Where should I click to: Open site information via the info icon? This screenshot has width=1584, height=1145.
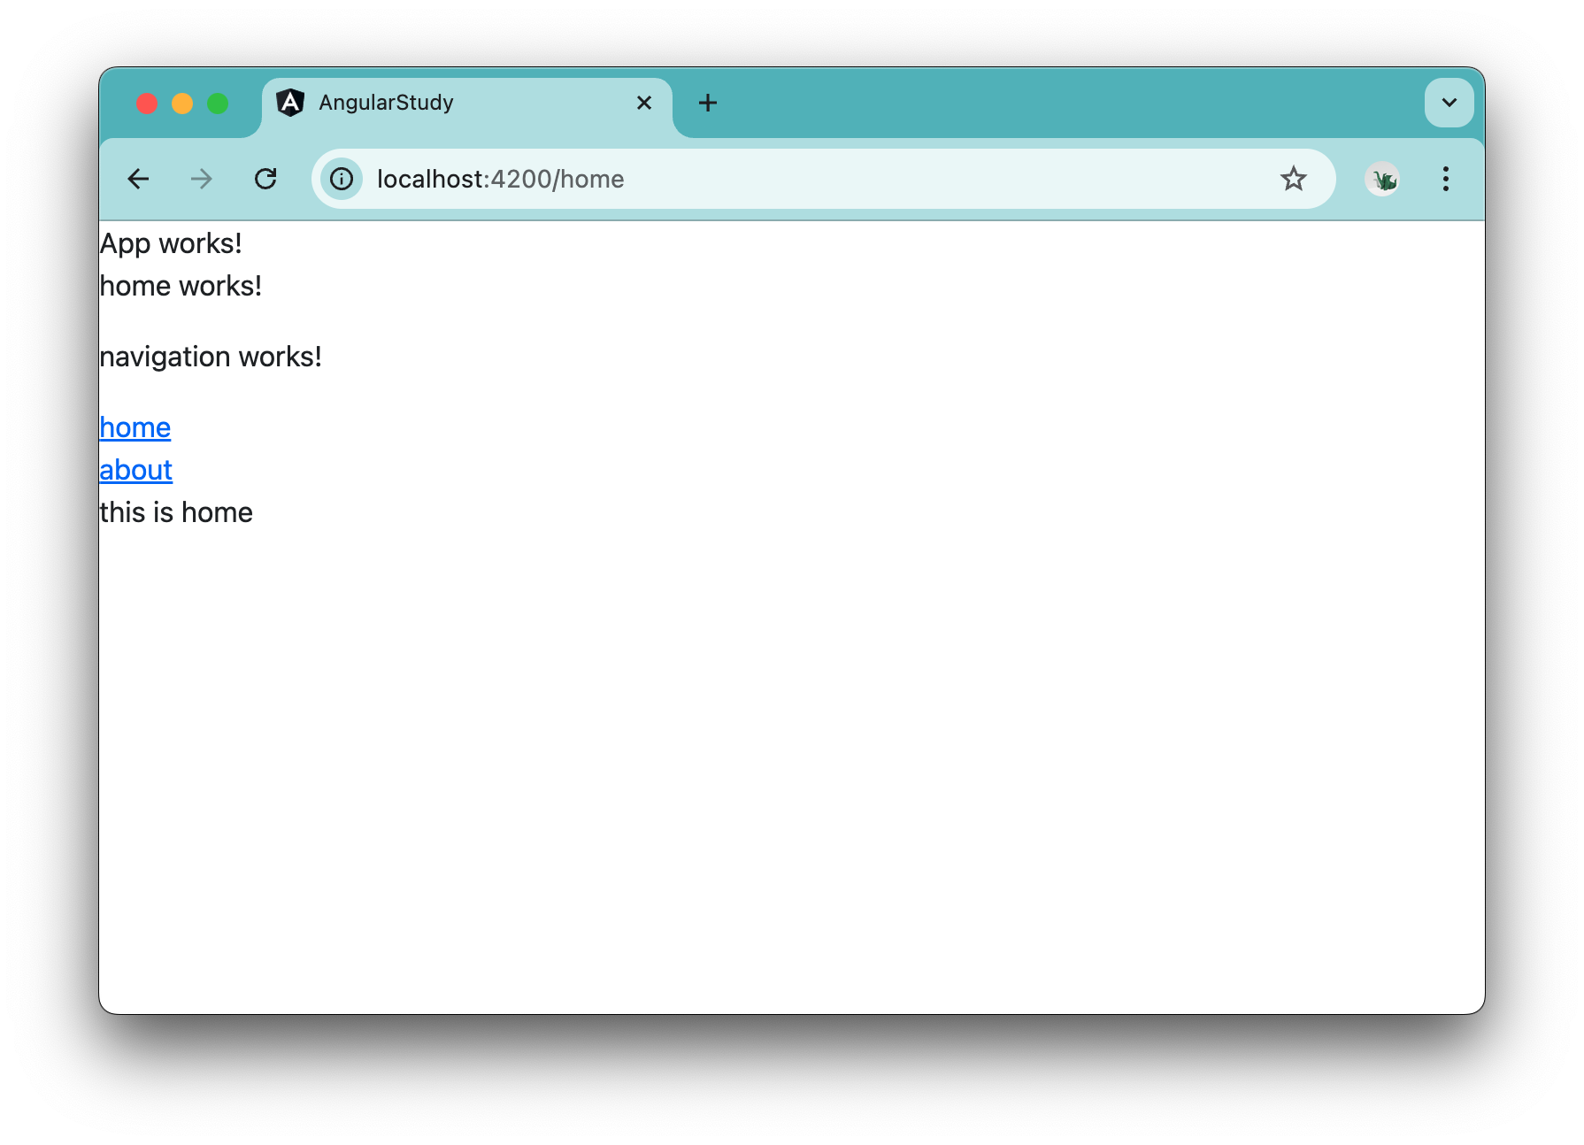click(x=342, y=179)
